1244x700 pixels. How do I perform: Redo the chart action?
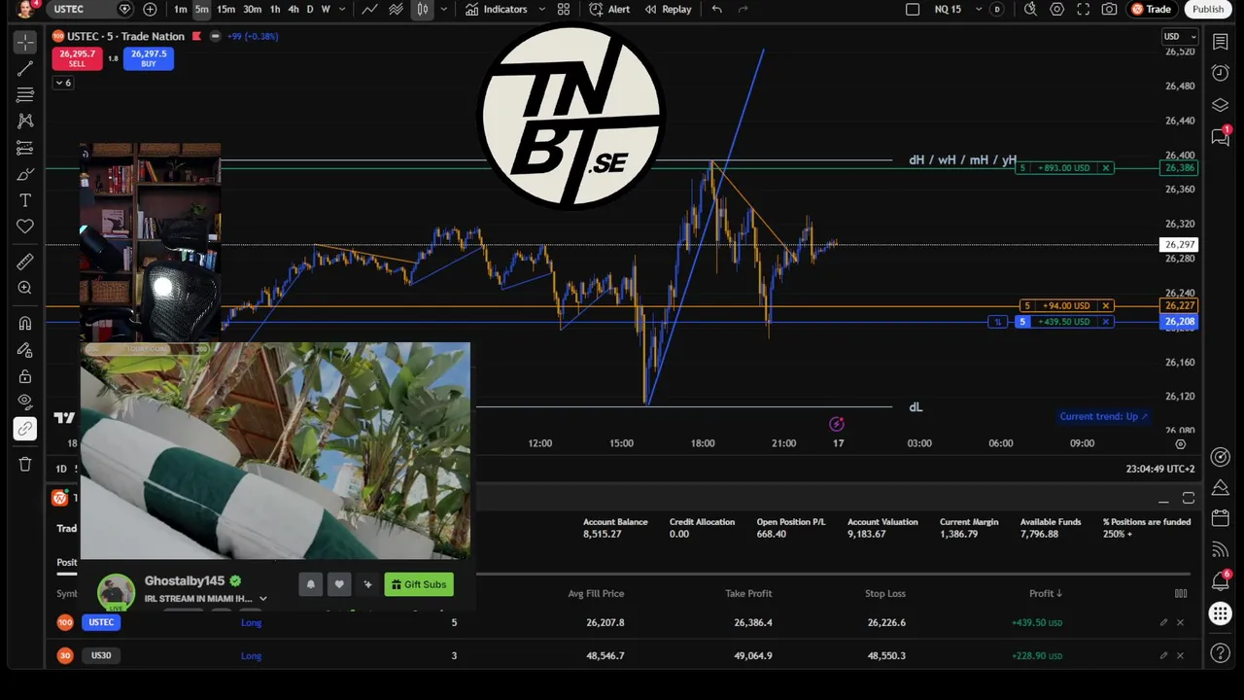[x=743, y=9]
